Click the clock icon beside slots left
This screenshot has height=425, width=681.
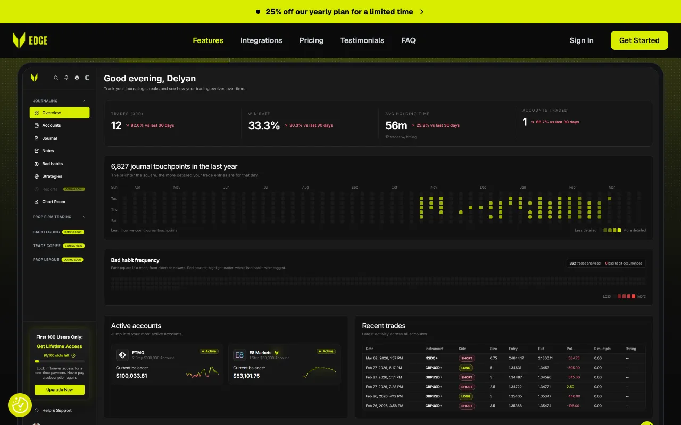73,355
